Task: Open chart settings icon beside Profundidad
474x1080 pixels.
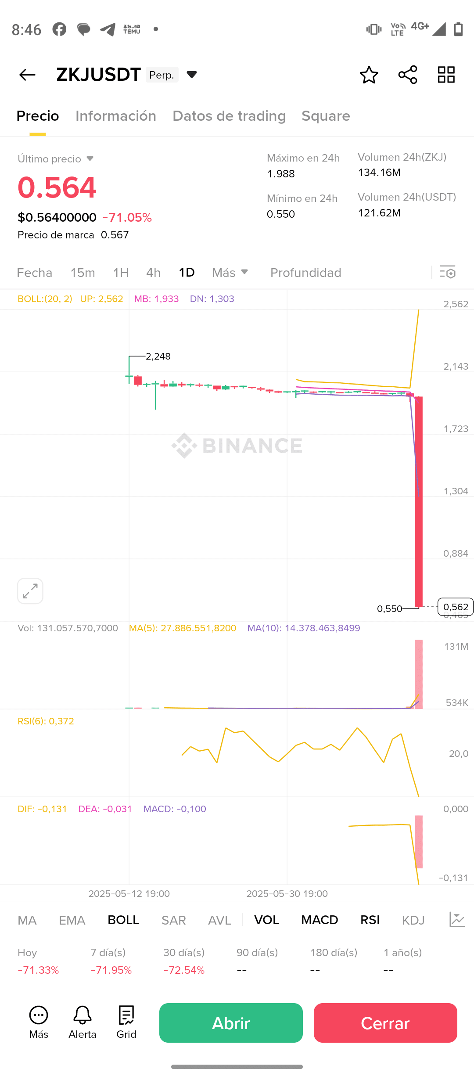Action: click(448, 273)
